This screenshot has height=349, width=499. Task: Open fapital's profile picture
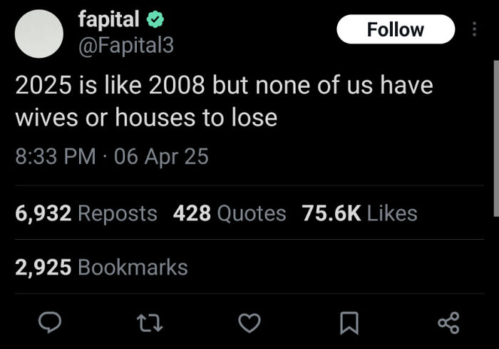coord(39,34)
